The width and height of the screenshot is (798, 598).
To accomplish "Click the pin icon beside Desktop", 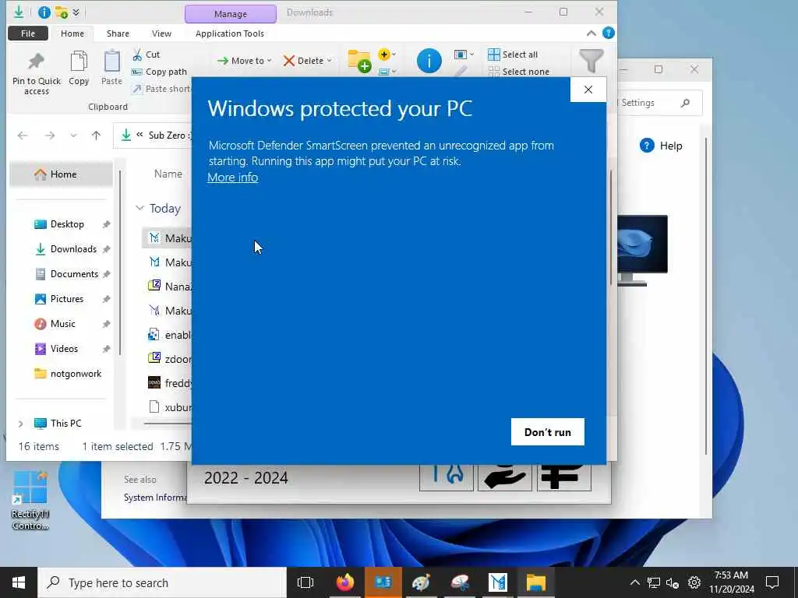I will point(106,224).
